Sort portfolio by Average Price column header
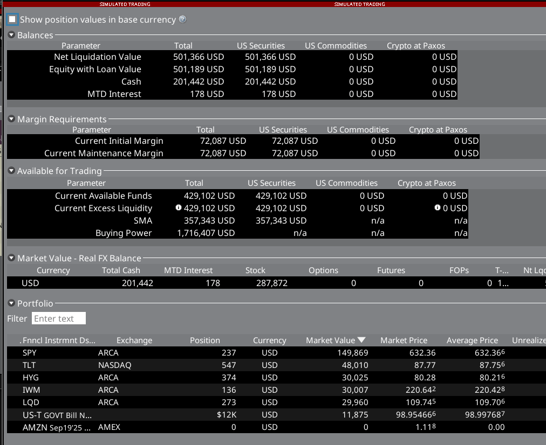The image size is (546, 445). point(472,340)
